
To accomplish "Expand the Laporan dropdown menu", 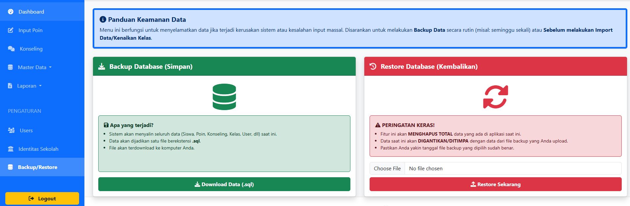I will tap(27, 86).
